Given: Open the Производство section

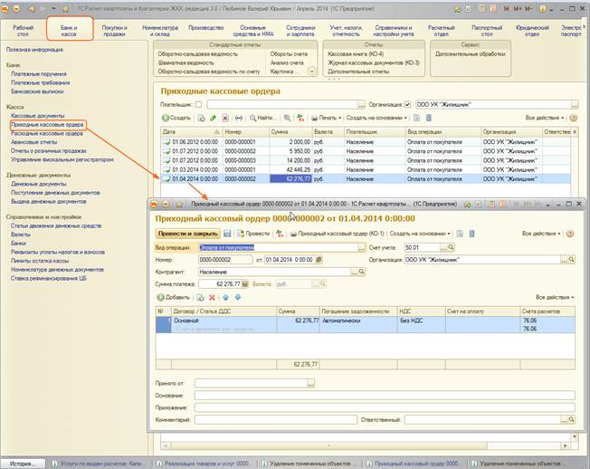Looking at the screenshot, I should click(205, 27).
